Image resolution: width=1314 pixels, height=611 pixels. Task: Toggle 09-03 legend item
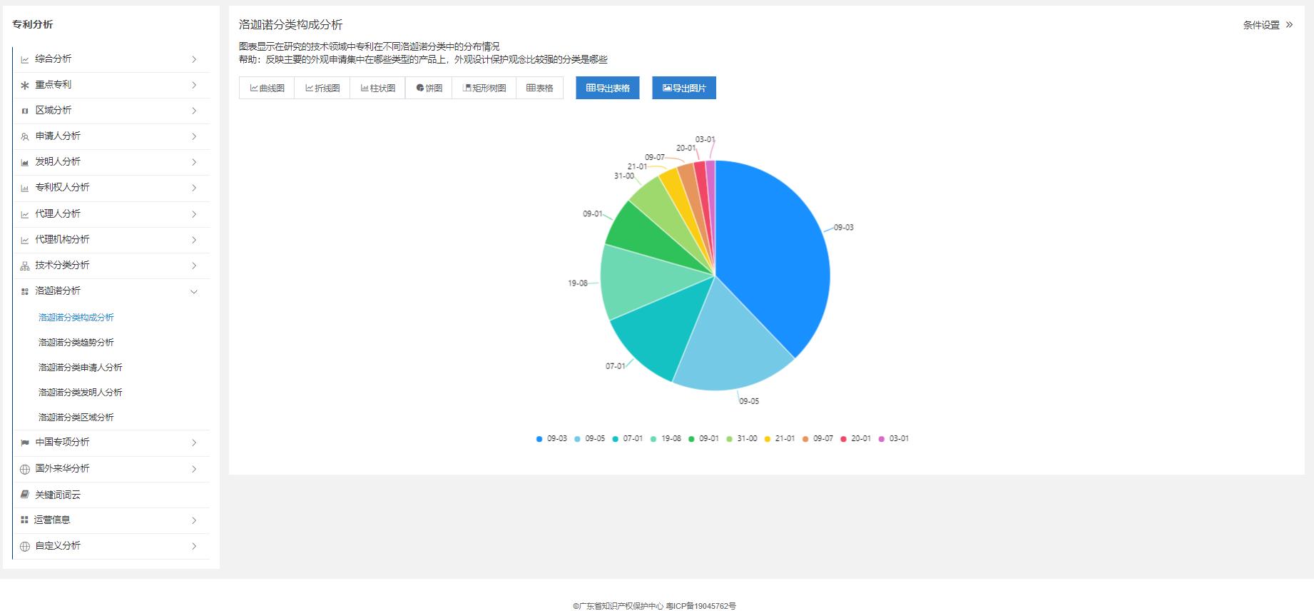point(551,439)
